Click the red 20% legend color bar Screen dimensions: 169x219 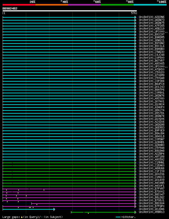click(19, 5)
